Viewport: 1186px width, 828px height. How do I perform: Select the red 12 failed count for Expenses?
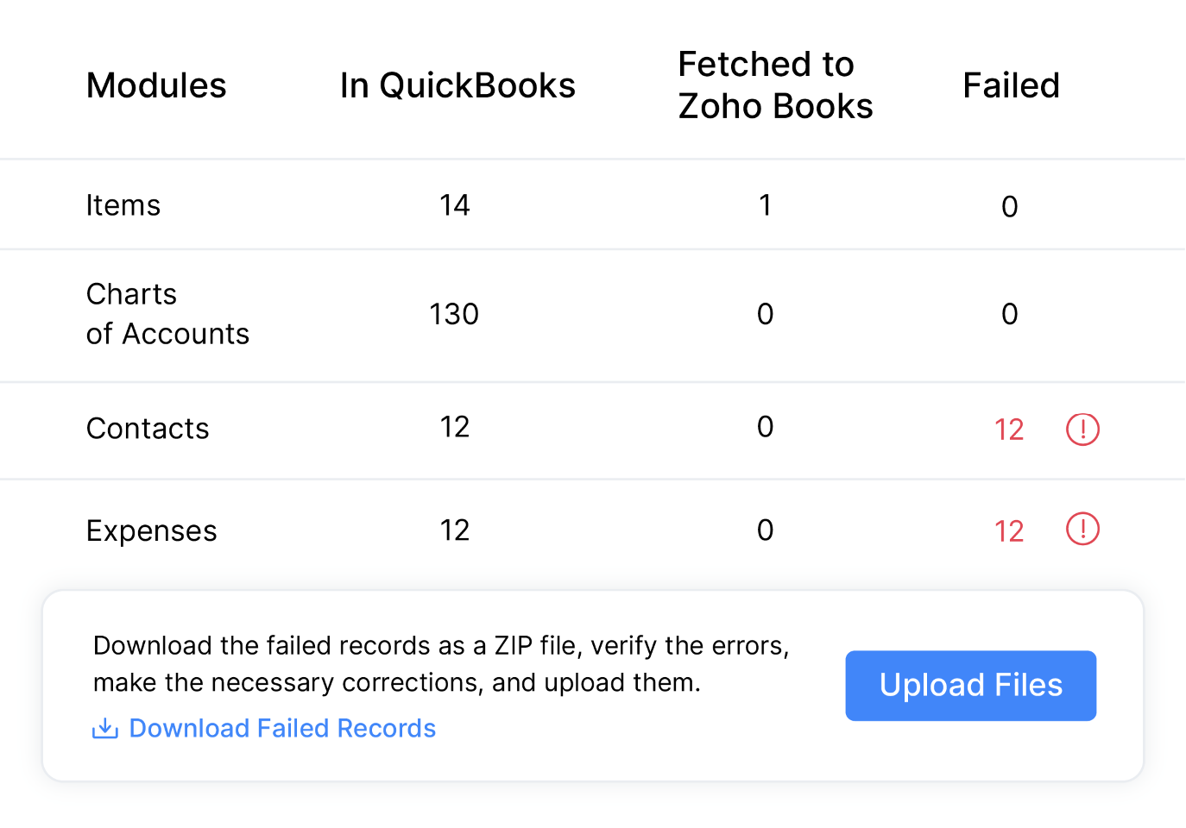click(x=1008, y=531)
